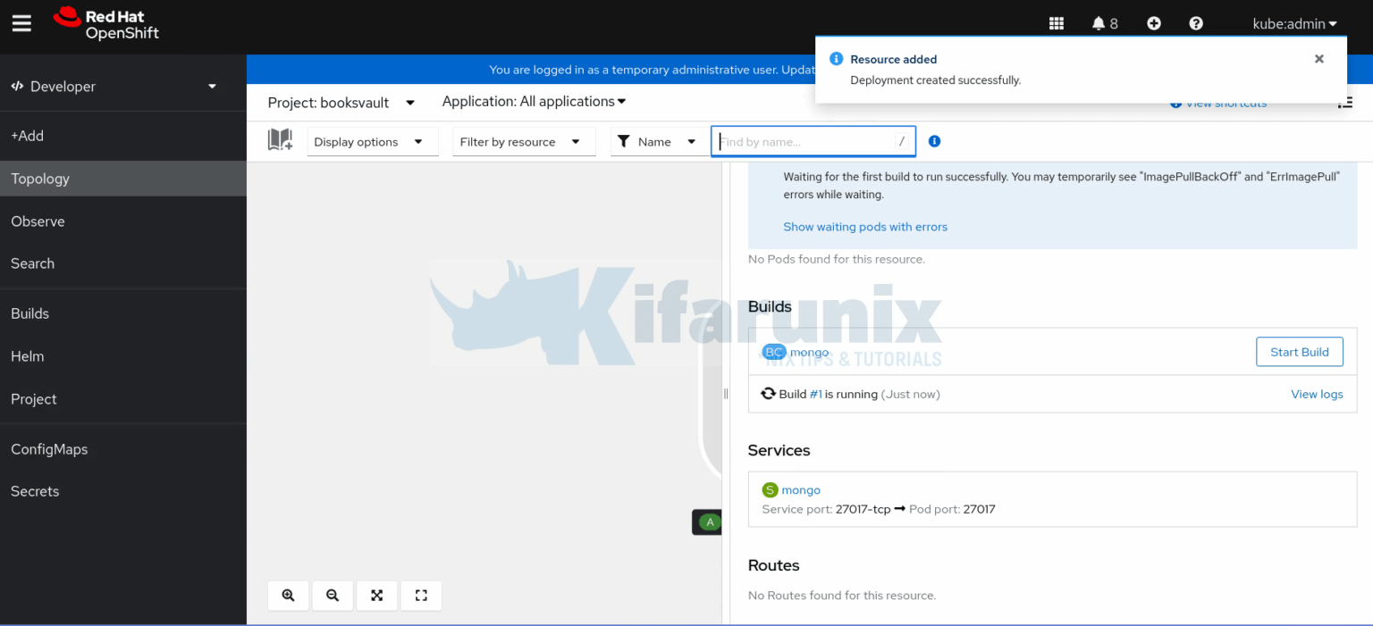Select Observe in the sidebar
The height and width of the screenshot is (626, 1373).
(38, 221)
